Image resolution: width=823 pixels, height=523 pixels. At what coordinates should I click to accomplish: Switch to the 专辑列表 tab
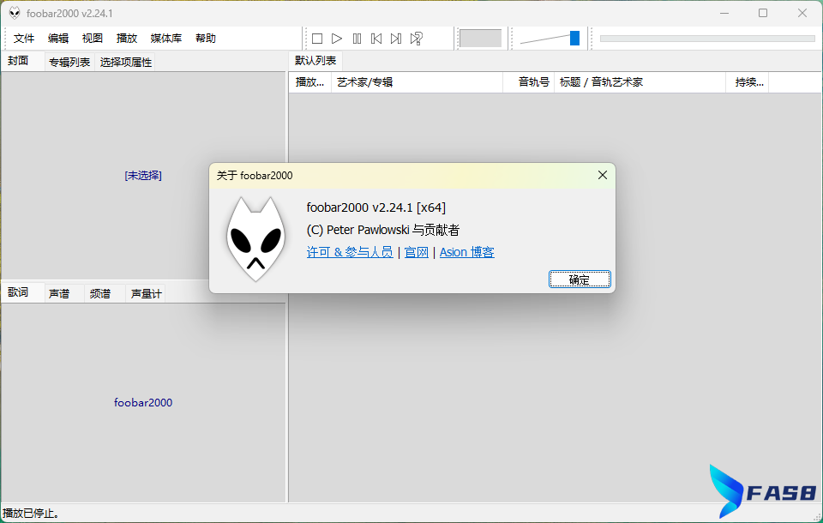point(69,63)
